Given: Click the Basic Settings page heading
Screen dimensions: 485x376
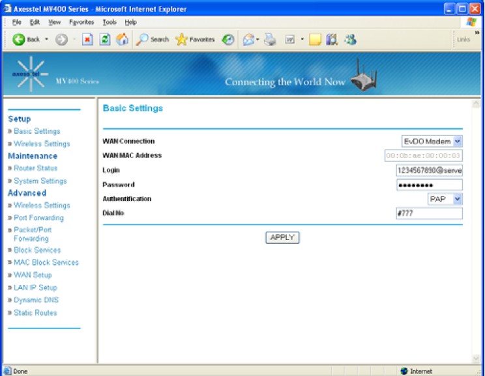Looking at the screenshot, I should [133, 108].
